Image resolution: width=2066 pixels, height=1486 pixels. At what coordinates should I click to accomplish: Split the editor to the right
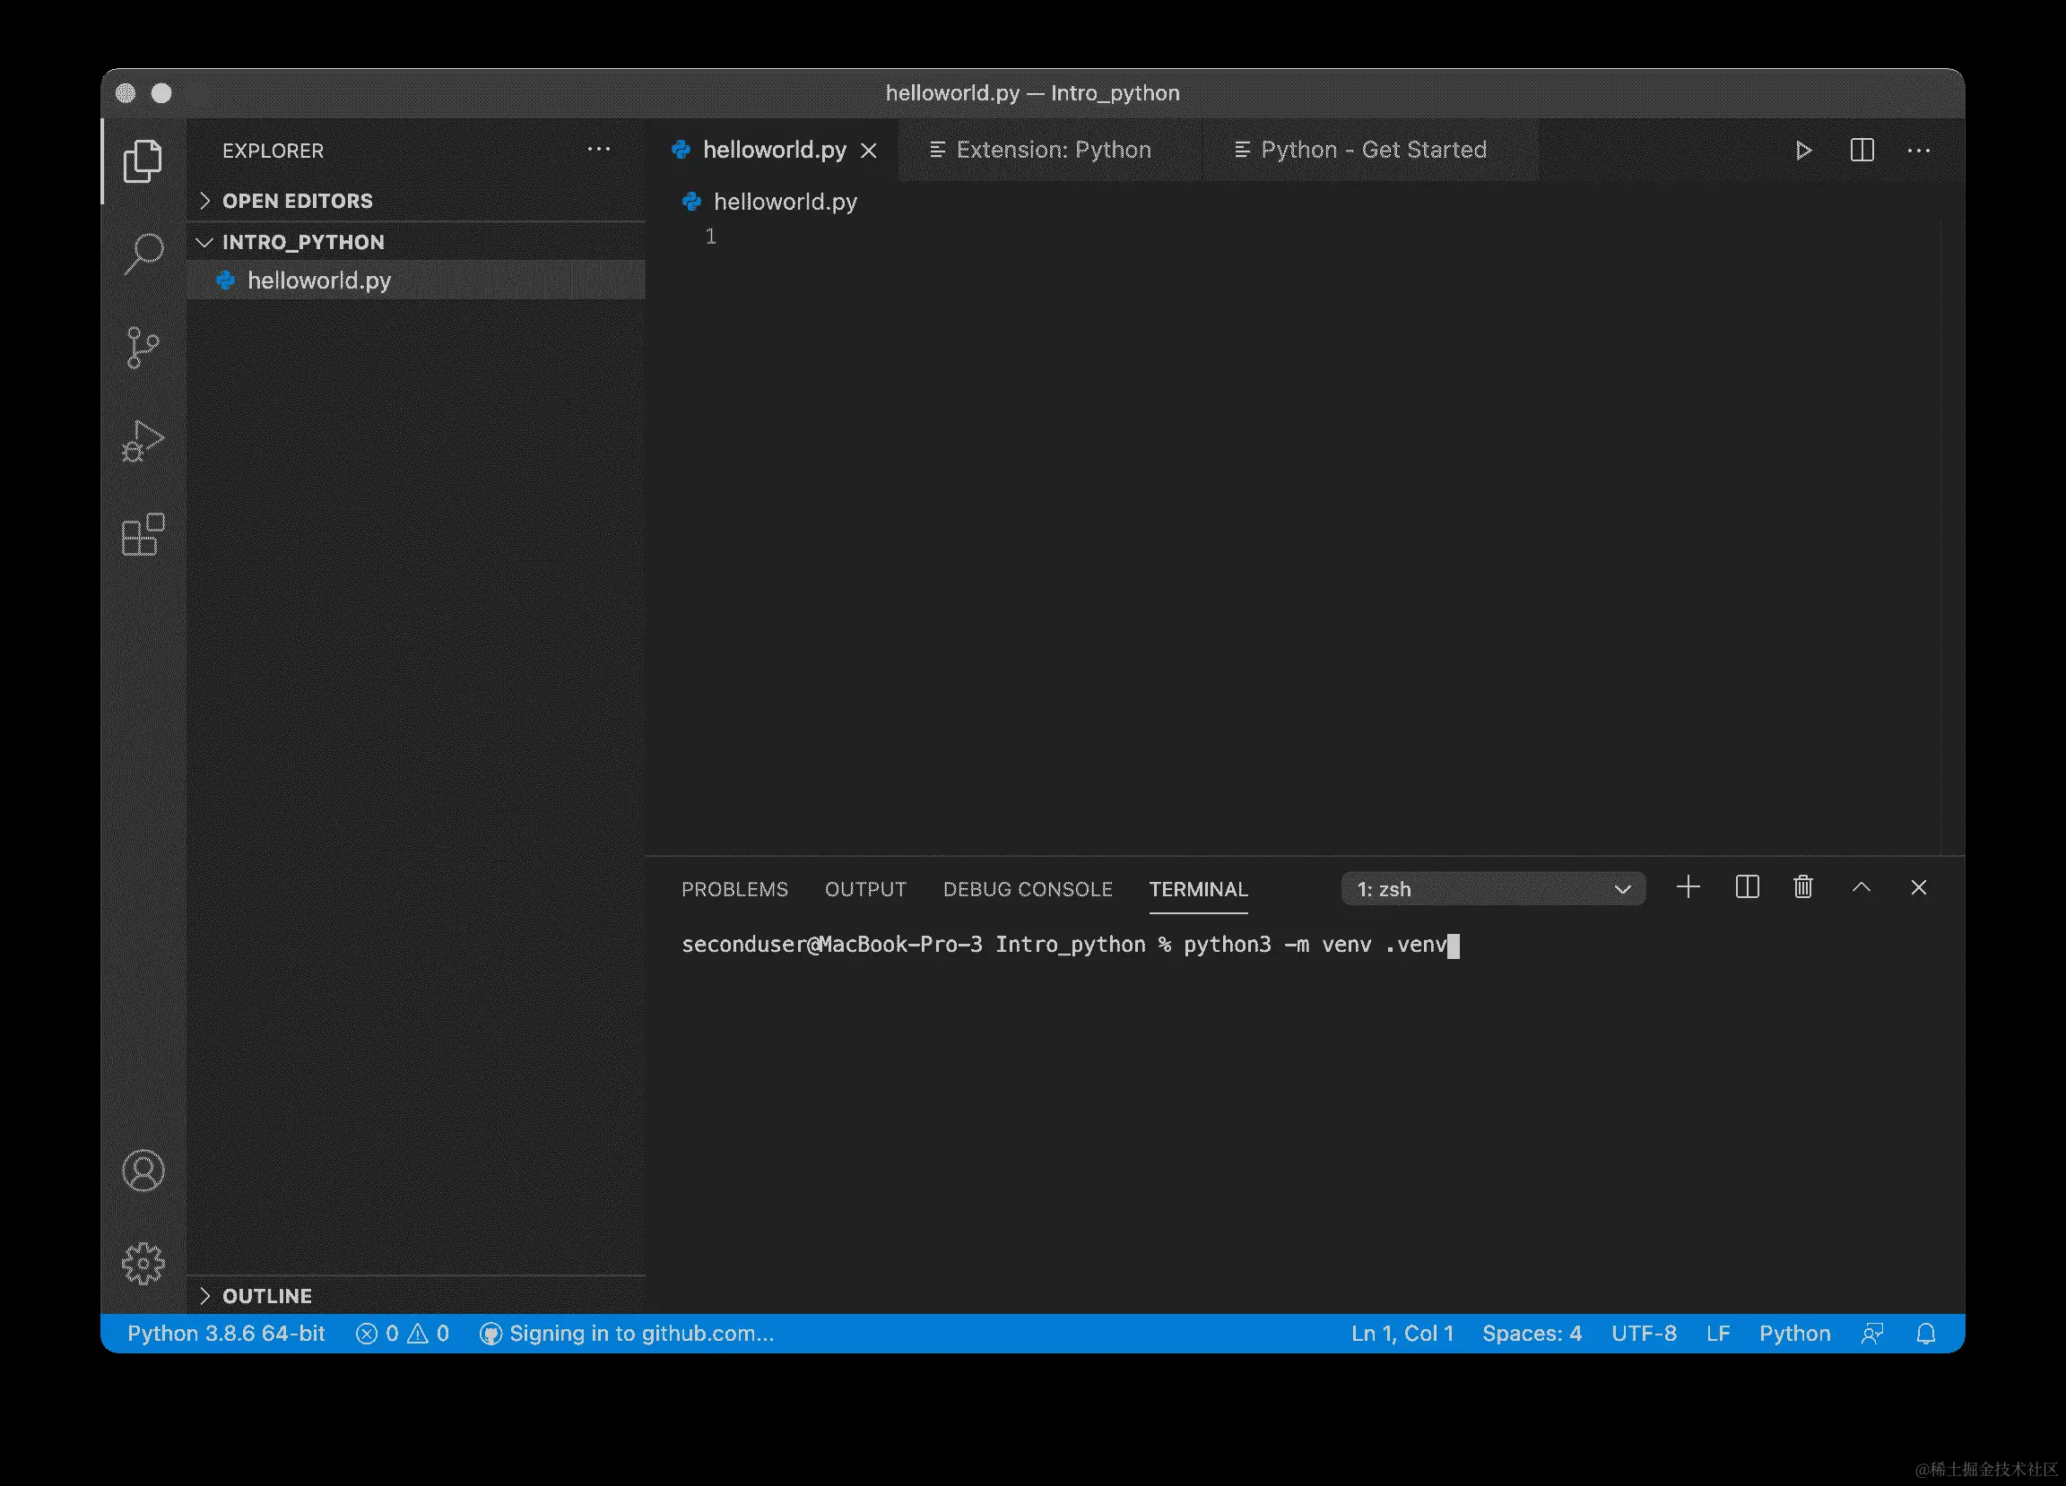tap(1861, 151)
